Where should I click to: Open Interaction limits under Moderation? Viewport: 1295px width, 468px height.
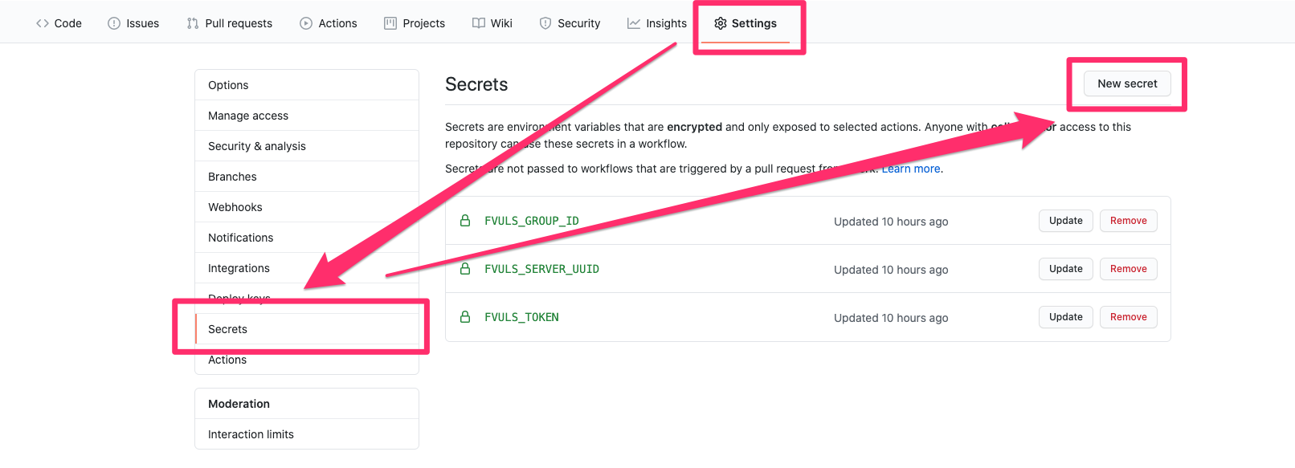pos(251,433)
